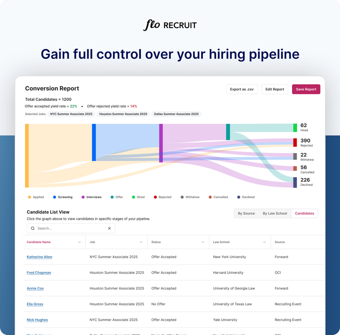Open Katherine Allen's candidate profile

tap(39, 257)
